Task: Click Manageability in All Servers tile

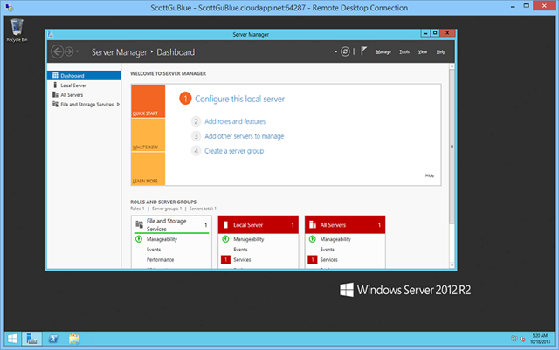Action: 335,239
